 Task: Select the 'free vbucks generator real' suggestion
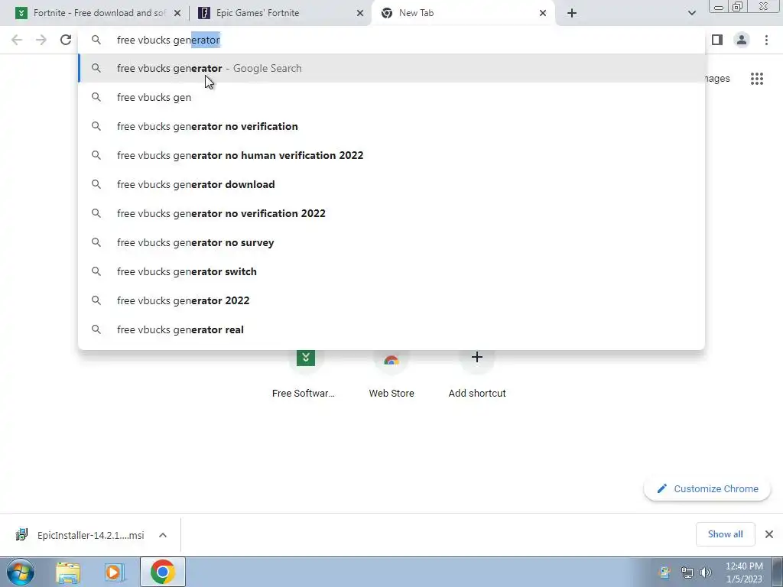pos(391,329)
